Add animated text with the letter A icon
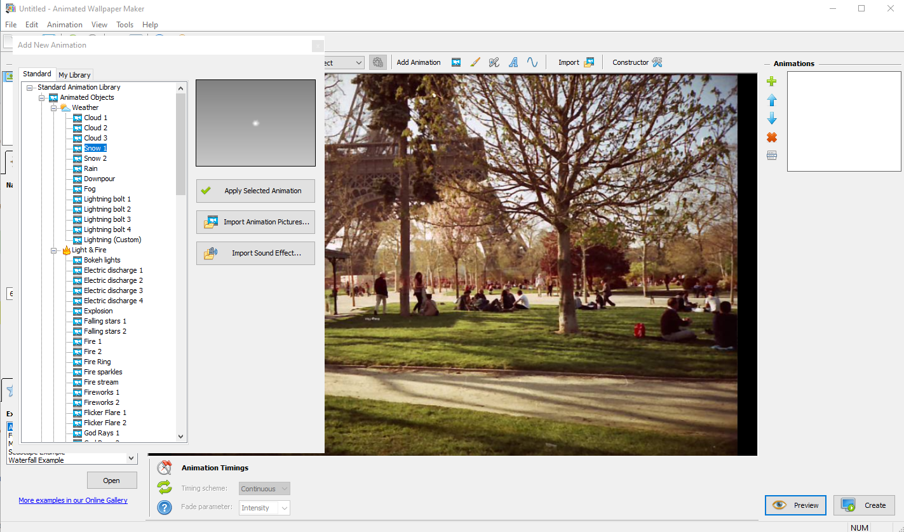 (x=513, y=62)
